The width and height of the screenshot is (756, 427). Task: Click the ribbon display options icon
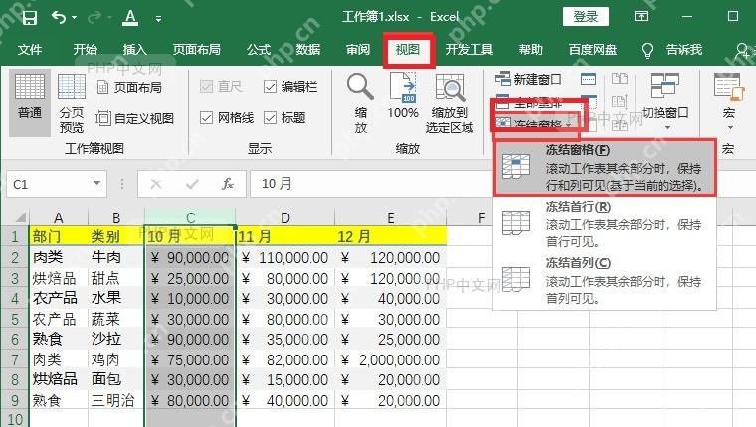pyautogui.click(x=641, y=16)
